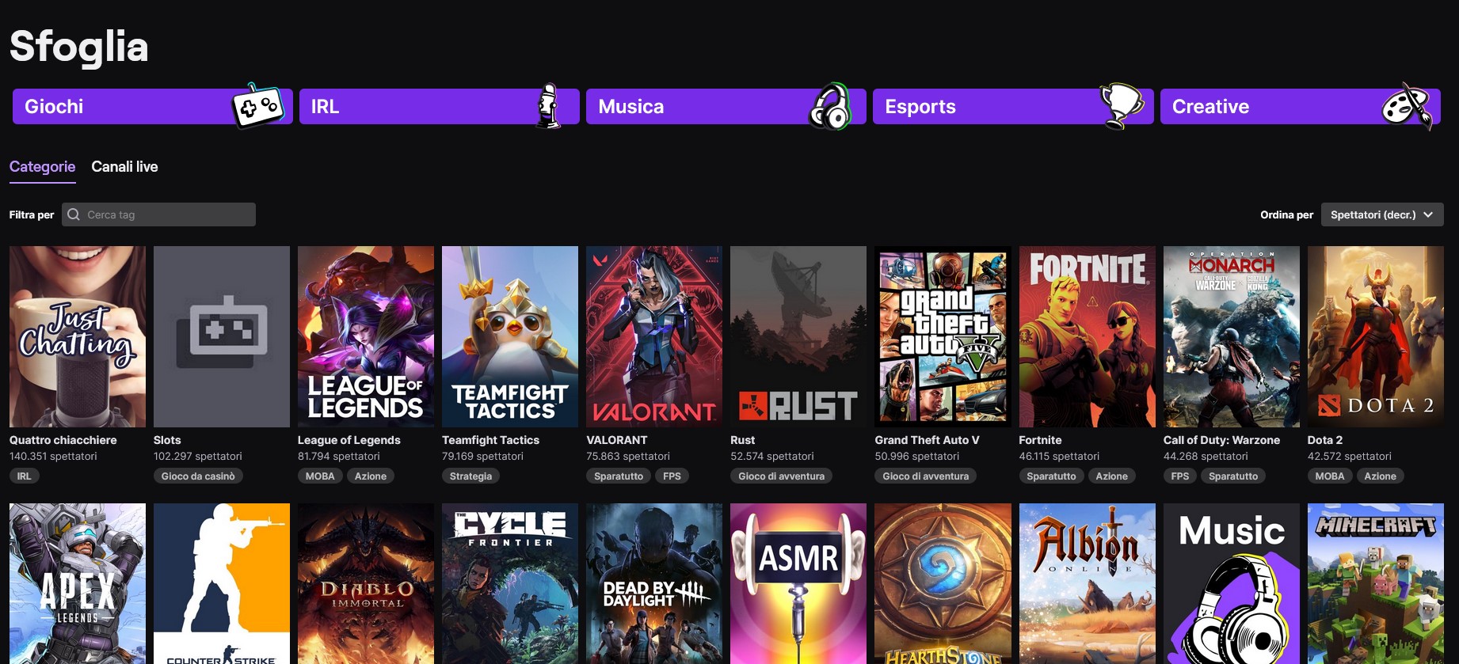Screen dimensions: 1459x664
Task: Click the League of Legends title link
Action: point(349,440)
